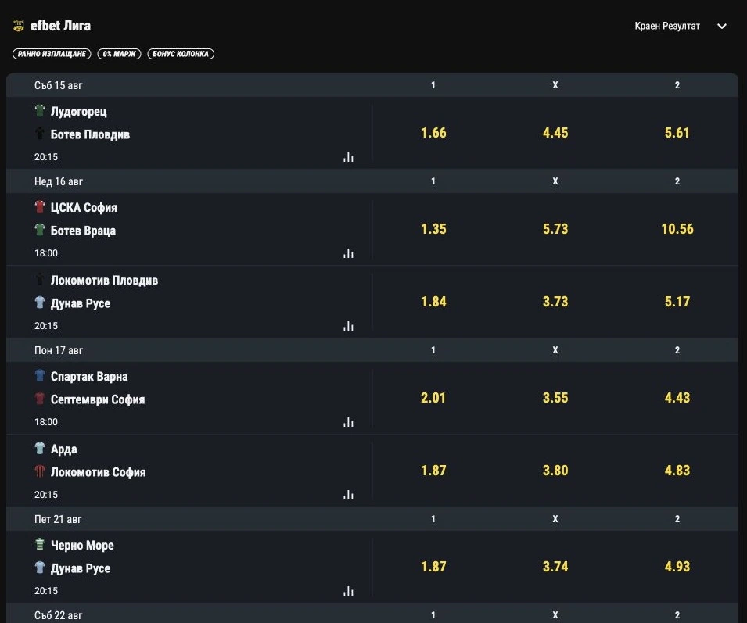The height and width of the screenshot is (623, 747).
Task: Click the efbet Лига league logo
Action: [x=18, y=26]
